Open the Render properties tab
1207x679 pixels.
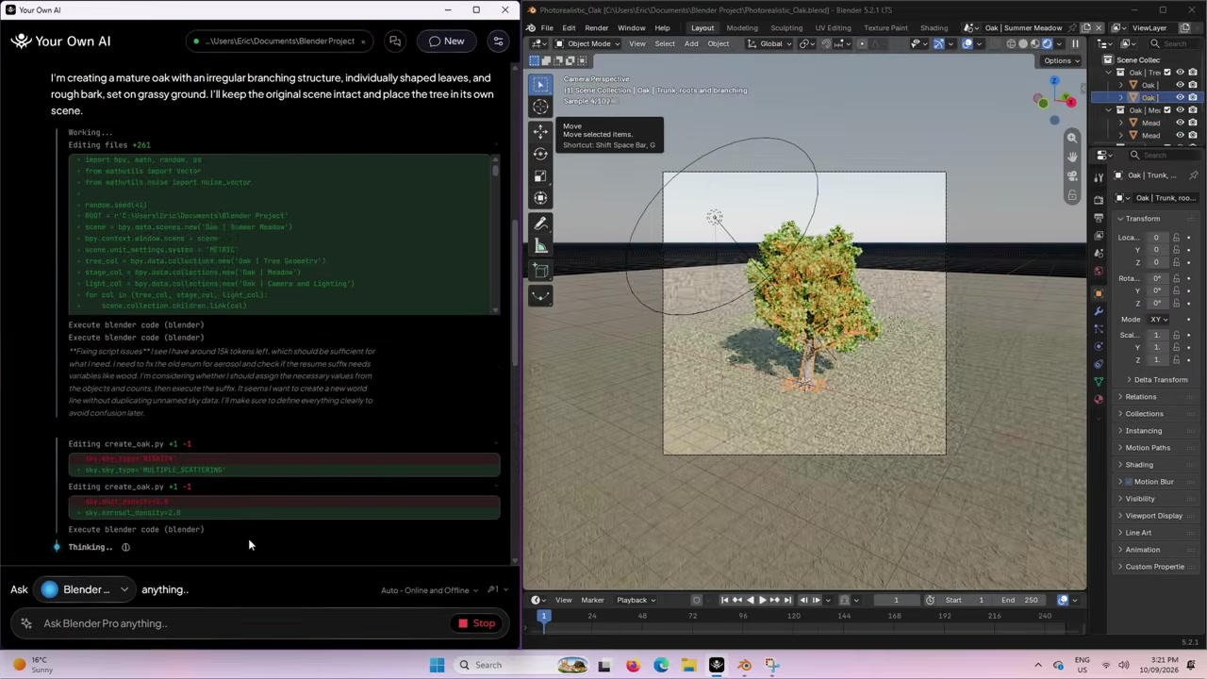[x=1099, y=200]
